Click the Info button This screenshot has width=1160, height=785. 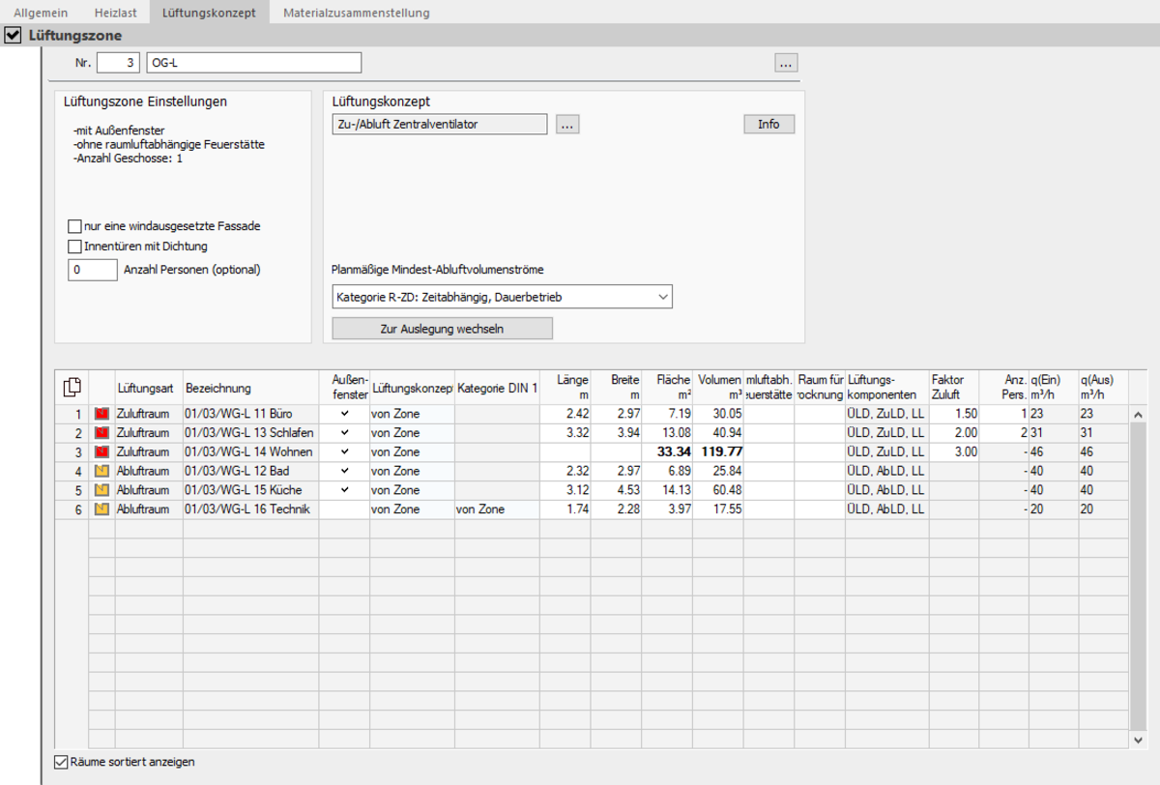(768, 125)
